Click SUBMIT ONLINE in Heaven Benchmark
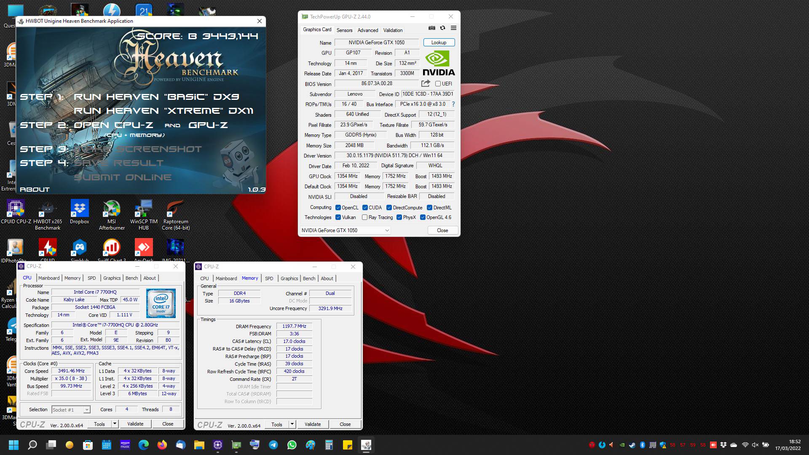Image resolution: width=809 pixels, height=455 pixels. [123, 177]
